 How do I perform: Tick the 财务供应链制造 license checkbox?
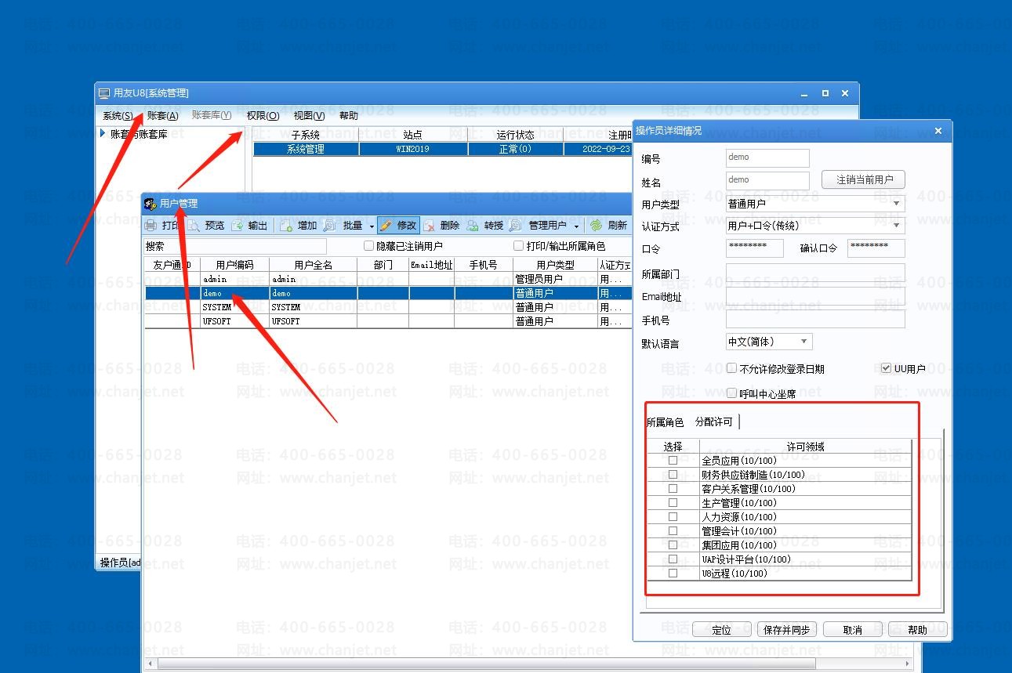point(673,475)
